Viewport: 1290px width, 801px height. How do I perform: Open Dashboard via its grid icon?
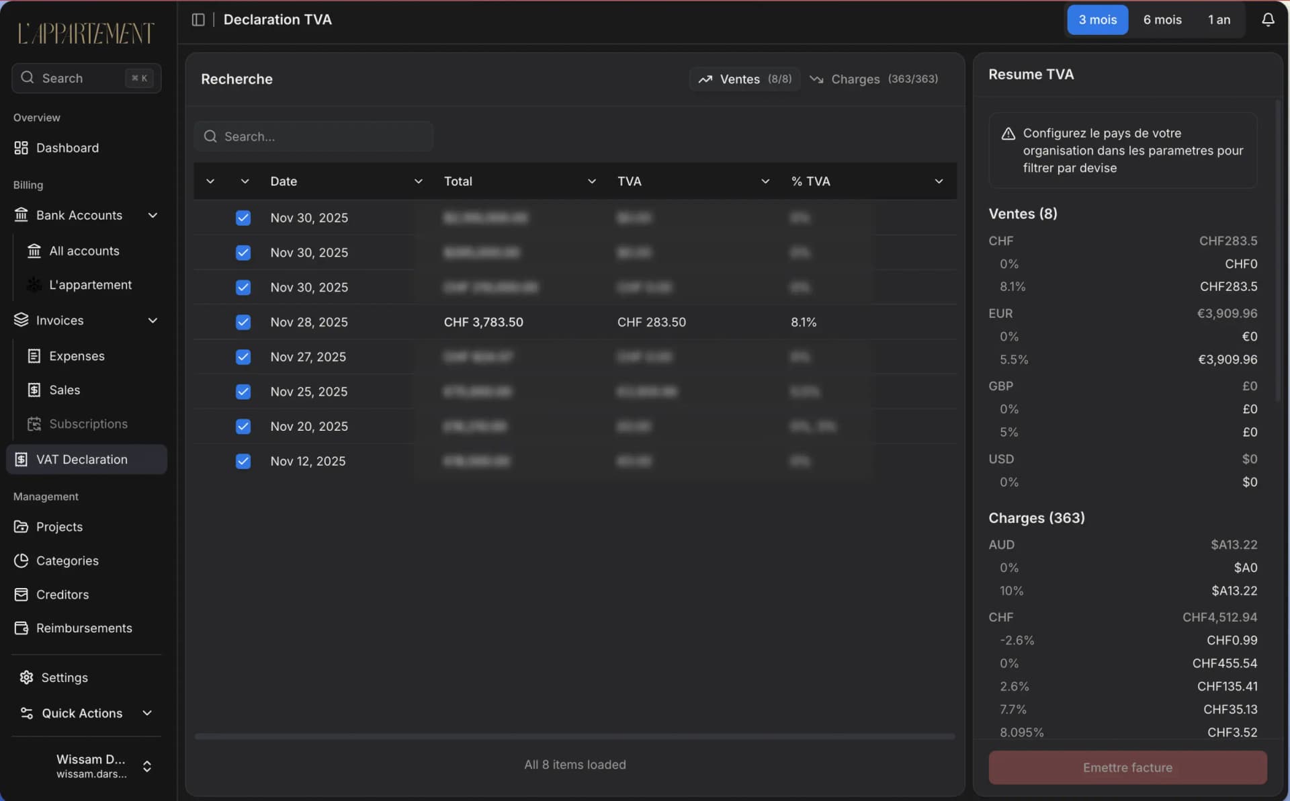coord(21,148)
